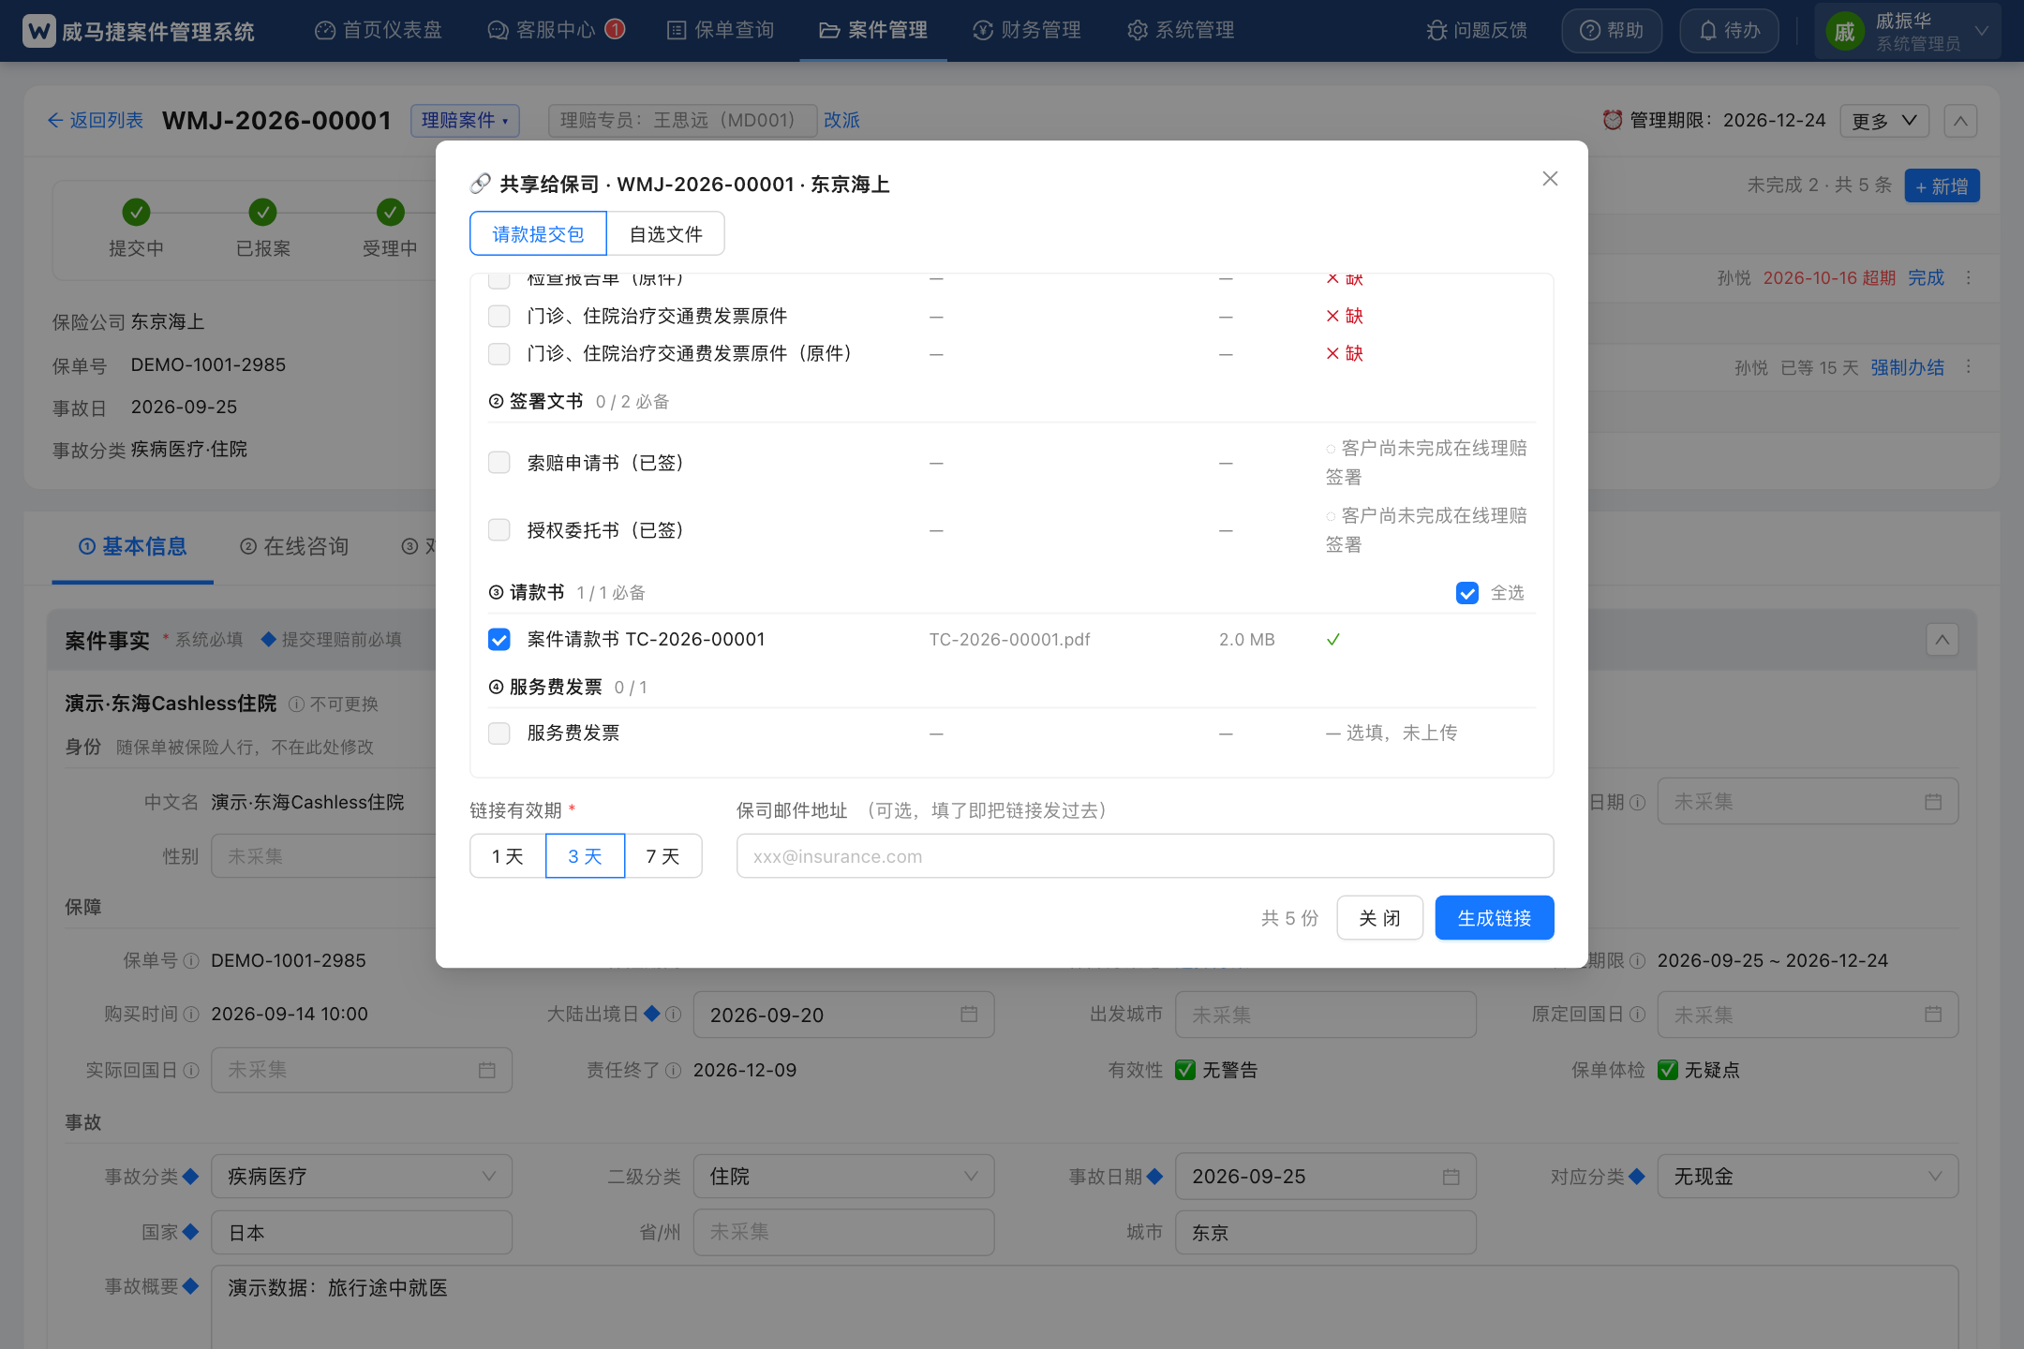Viewport: 2024px width, 1349px height.
Task: Click the 城市 input showing 东京
Action: [1326, 1233]
